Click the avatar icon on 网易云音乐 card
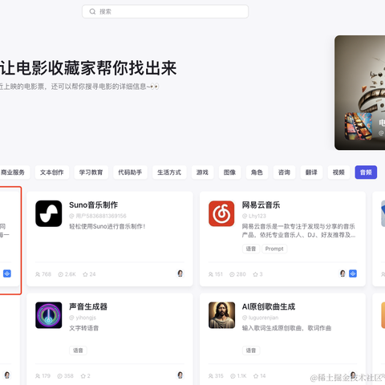This screenshot has width=385, height=385. [x=342, y=274]
